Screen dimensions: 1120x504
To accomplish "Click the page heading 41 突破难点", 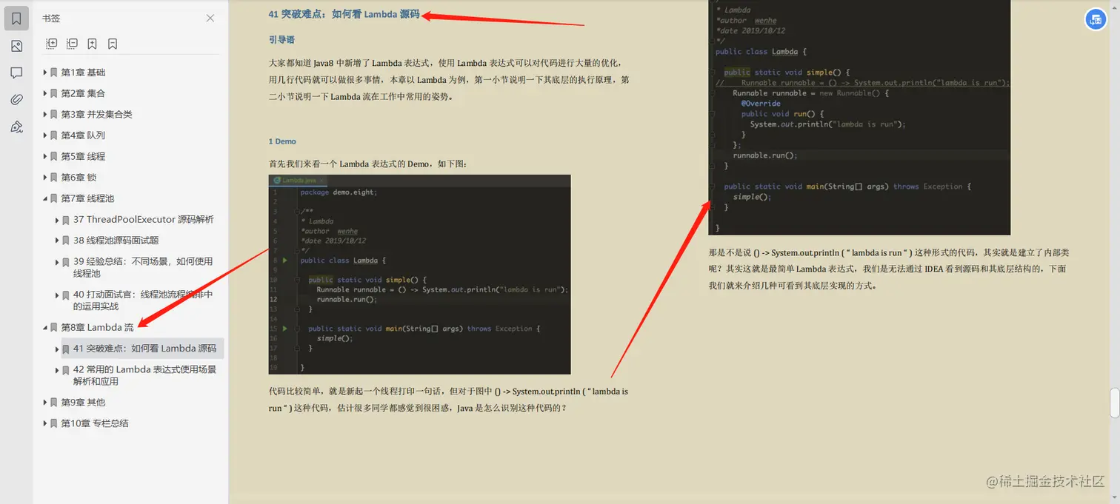I will (344, 14).
